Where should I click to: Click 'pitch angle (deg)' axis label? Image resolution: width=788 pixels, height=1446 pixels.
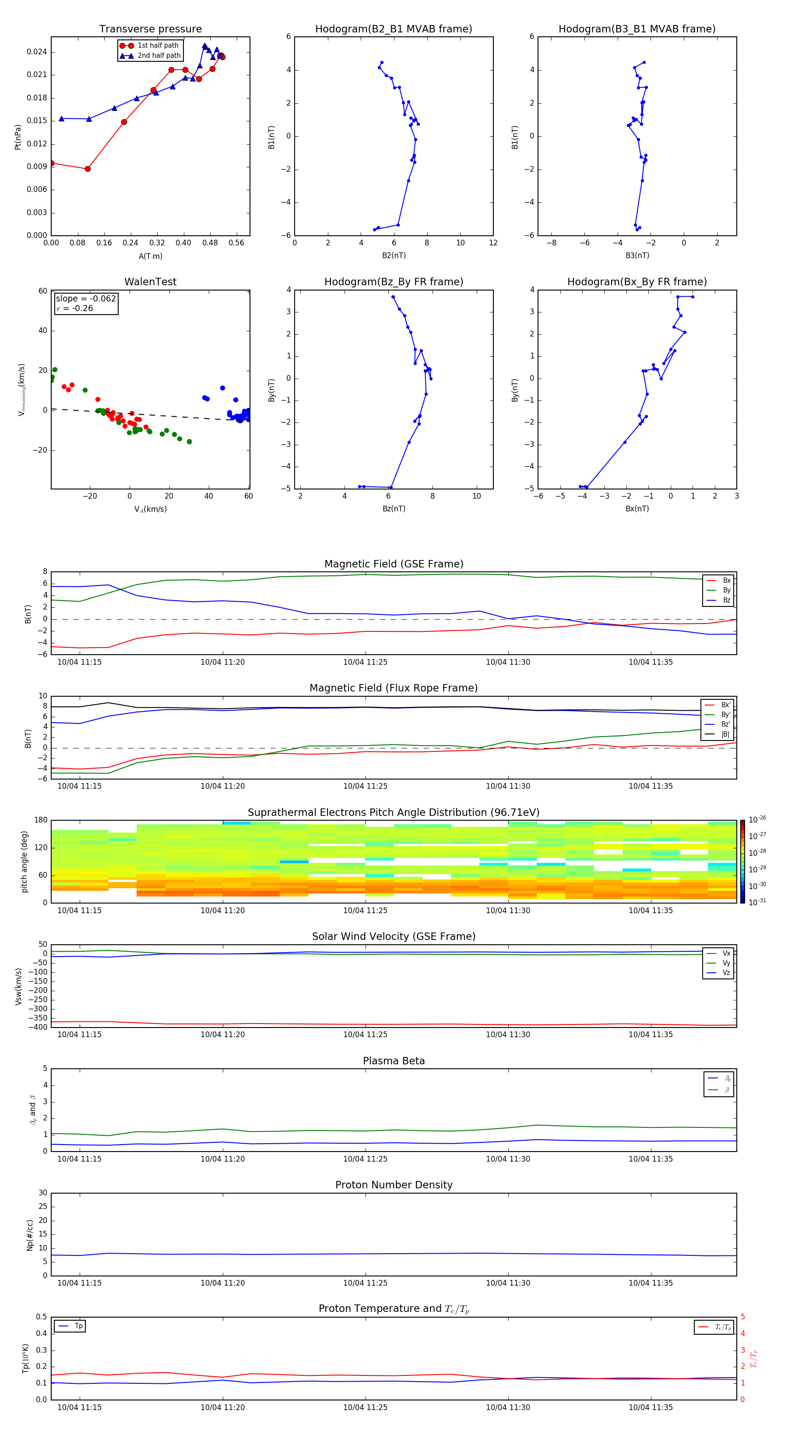[25, 861]
